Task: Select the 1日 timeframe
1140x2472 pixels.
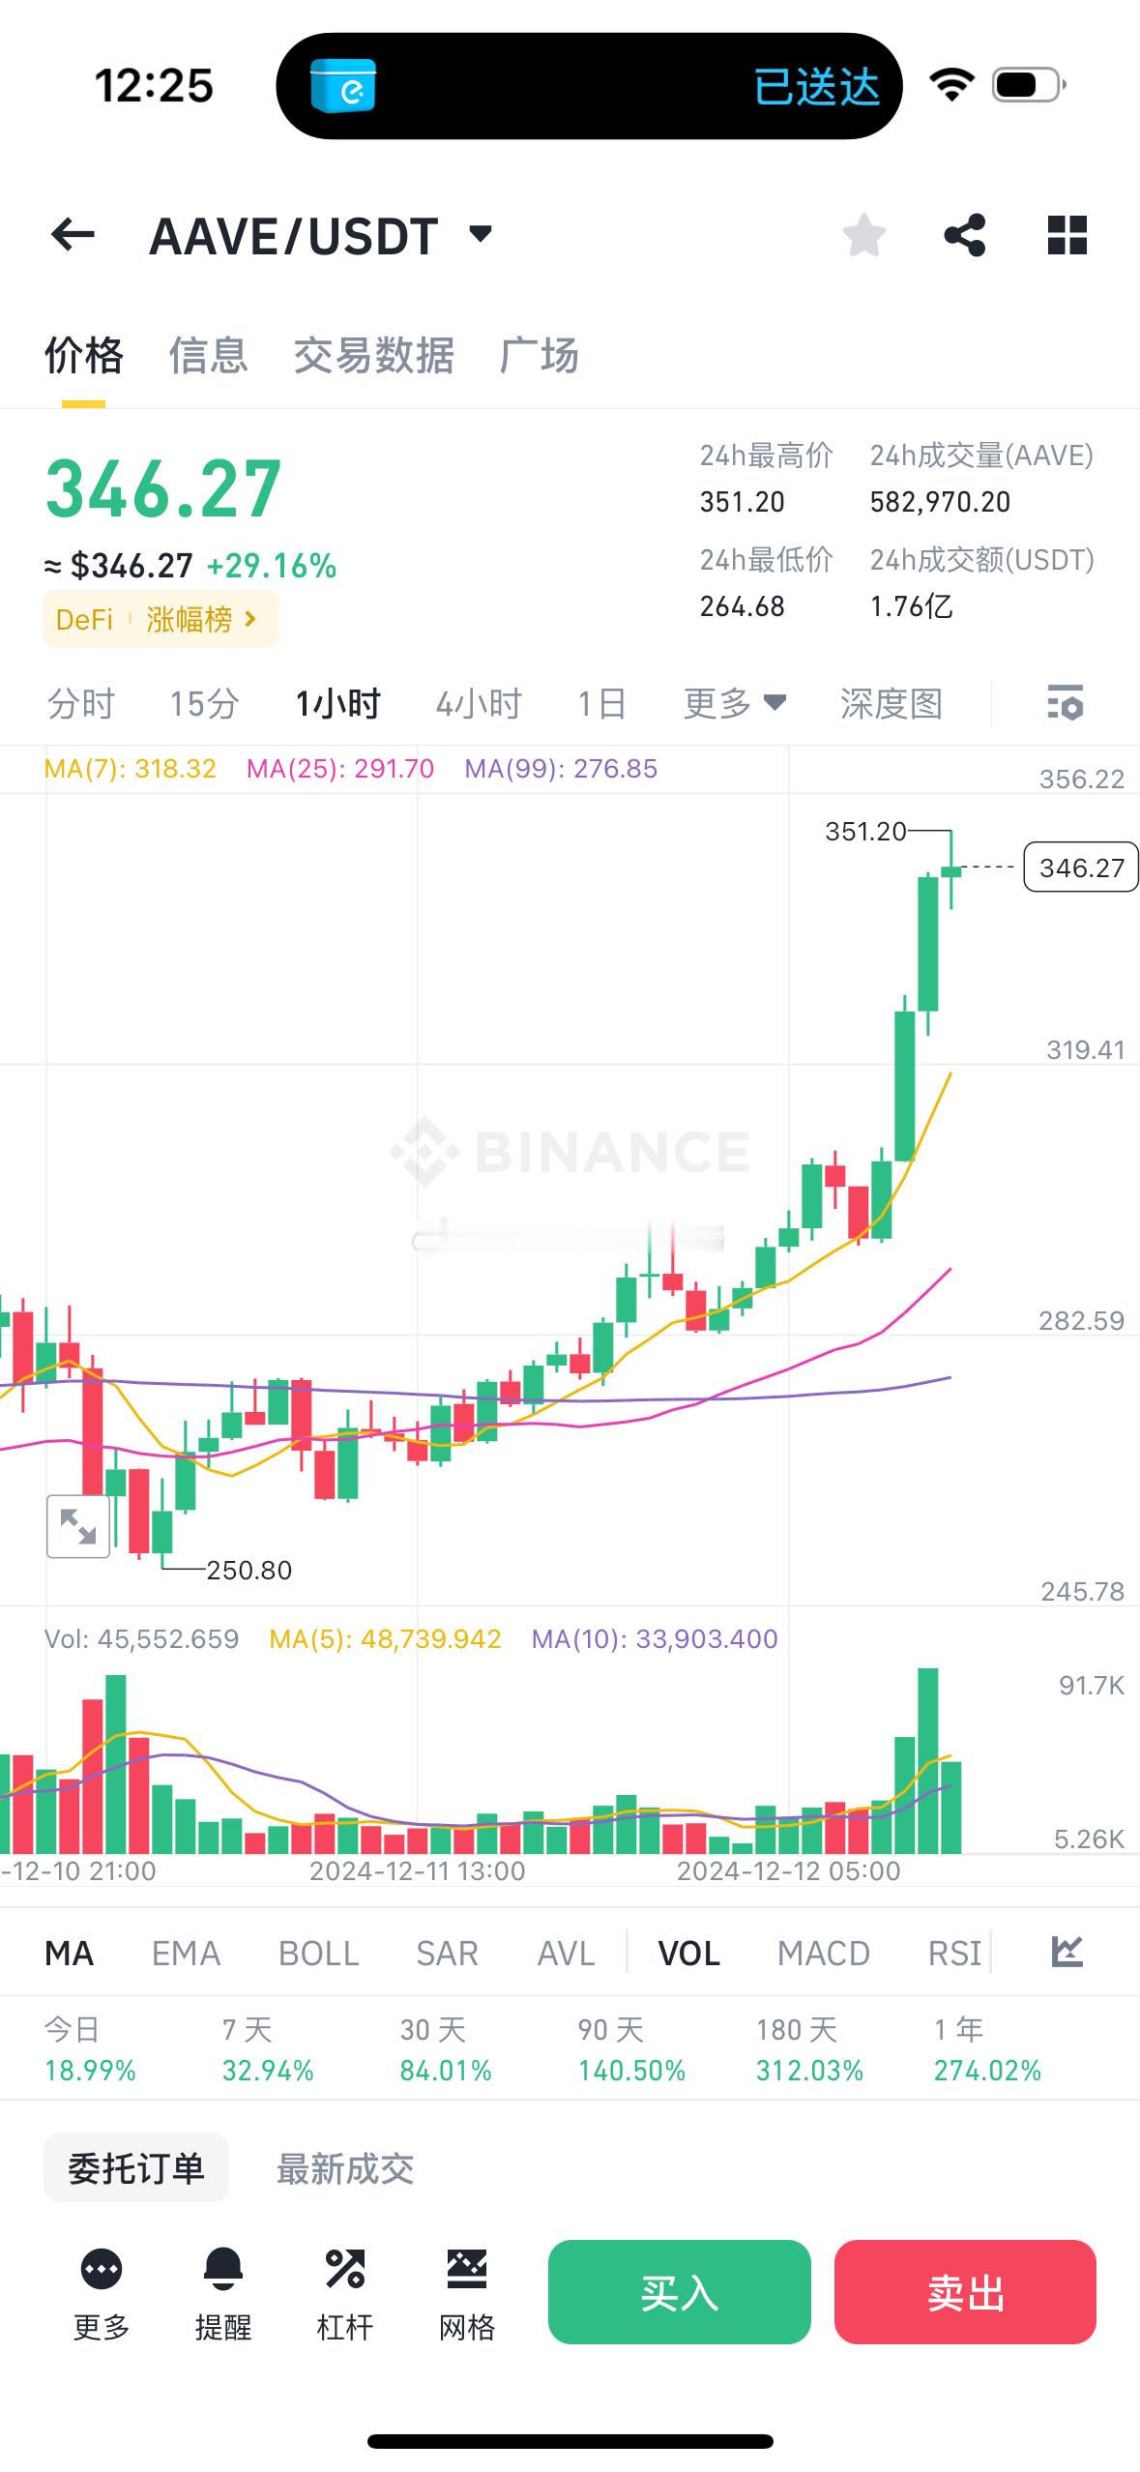Action: click(601, 704)
